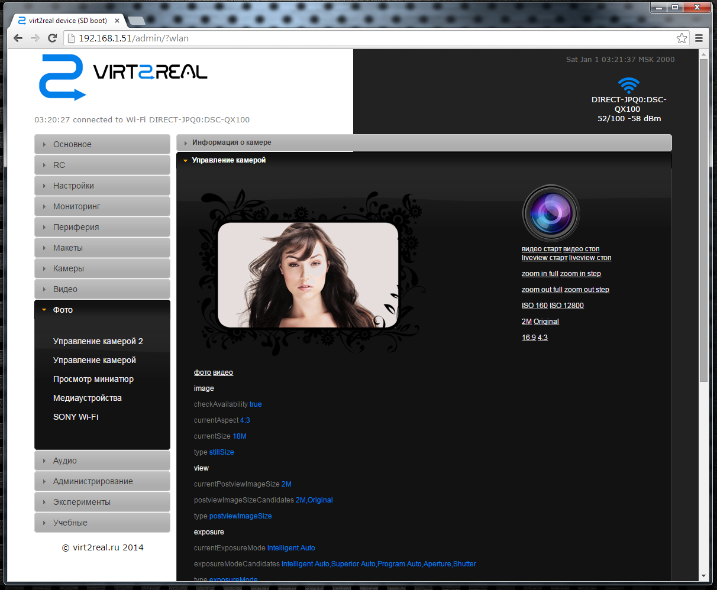Expand the Периферия section
Viewport: 717px width, 590px height.
pyautogui.click(x=102, y=227)
